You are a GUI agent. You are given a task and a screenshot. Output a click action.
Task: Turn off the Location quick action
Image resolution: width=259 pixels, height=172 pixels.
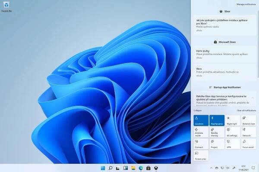(x=201, y=120)
